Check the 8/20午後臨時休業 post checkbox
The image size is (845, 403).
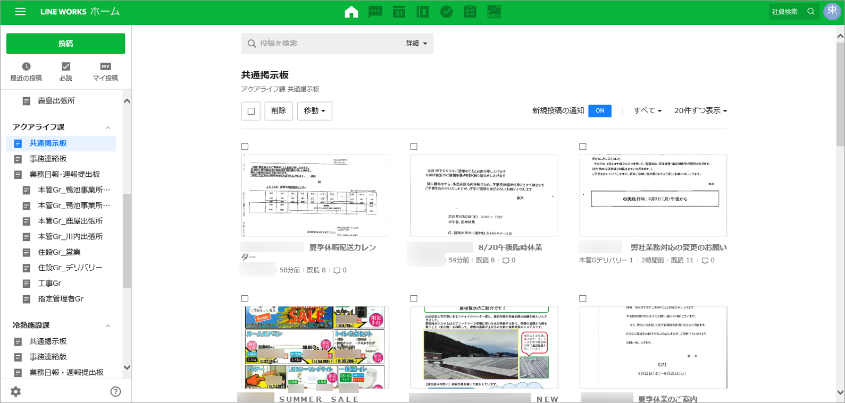(414, 147)
